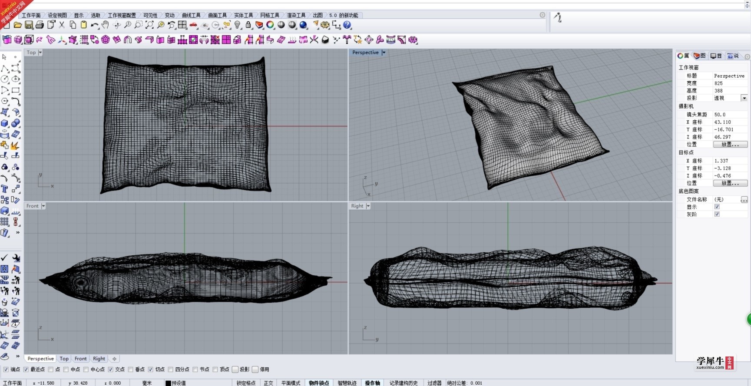751x386 pixels.
Task: Open the Right viewport dropdown arrow
Action: 368,206
